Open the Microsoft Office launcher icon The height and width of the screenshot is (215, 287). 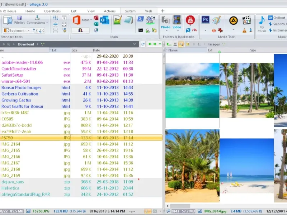[x=76, y=20]
